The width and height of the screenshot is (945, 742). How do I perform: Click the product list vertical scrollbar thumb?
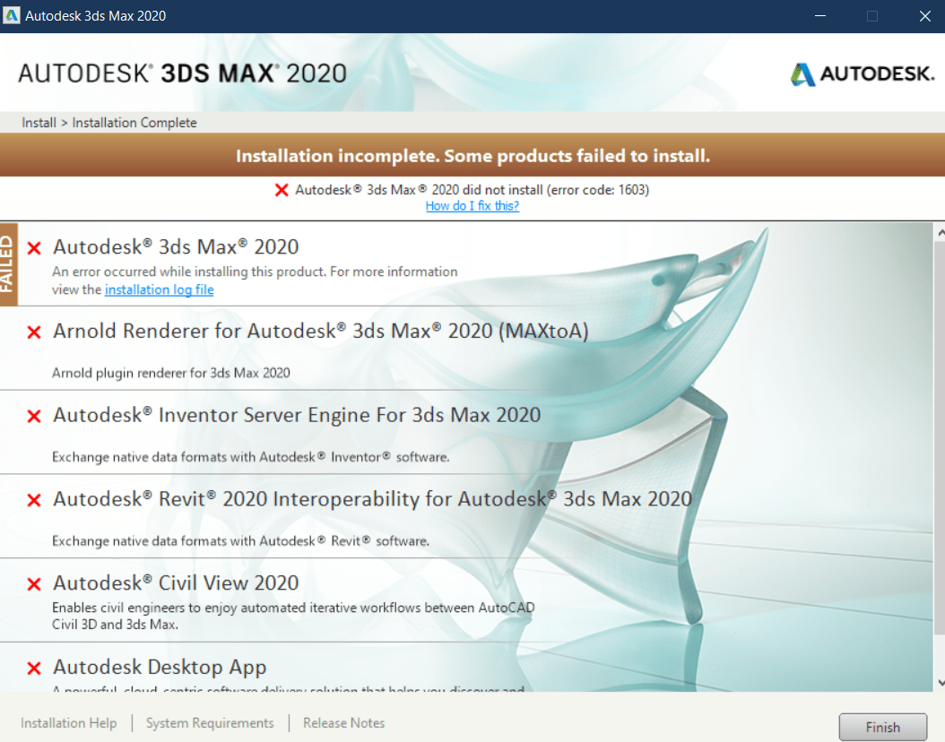pyautogui.click(x=940, y=437)
